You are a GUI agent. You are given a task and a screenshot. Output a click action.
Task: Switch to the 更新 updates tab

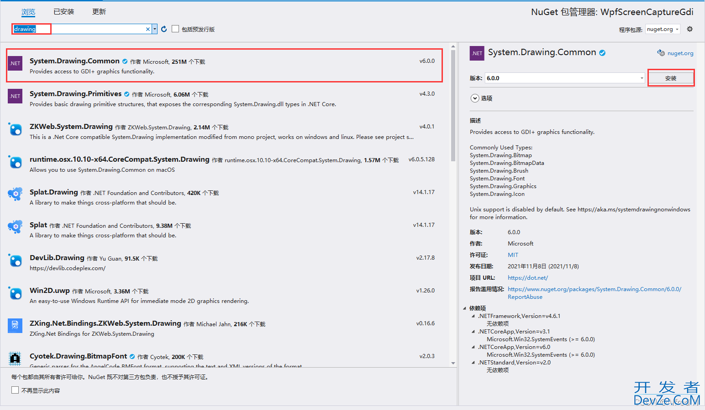pyautogui.click(x=99, y=12)
